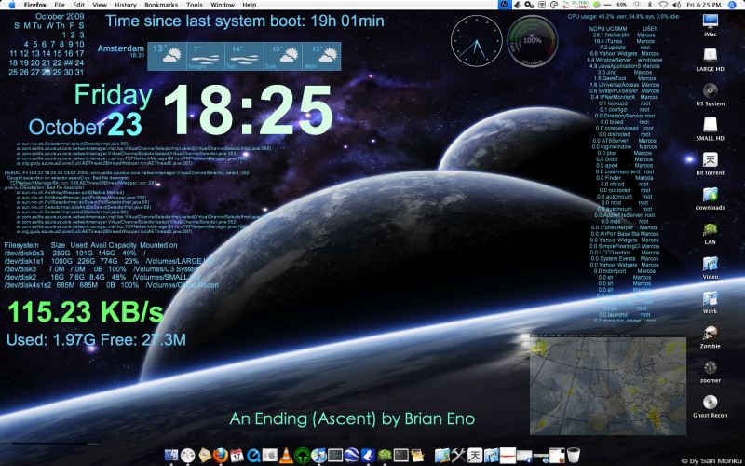745x466 pixels.
Task: Open the View menu
Action: tap(100, 5)
